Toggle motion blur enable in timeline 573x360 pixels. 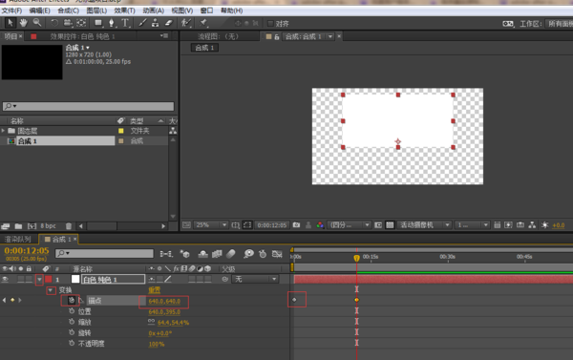click(231, 254)
